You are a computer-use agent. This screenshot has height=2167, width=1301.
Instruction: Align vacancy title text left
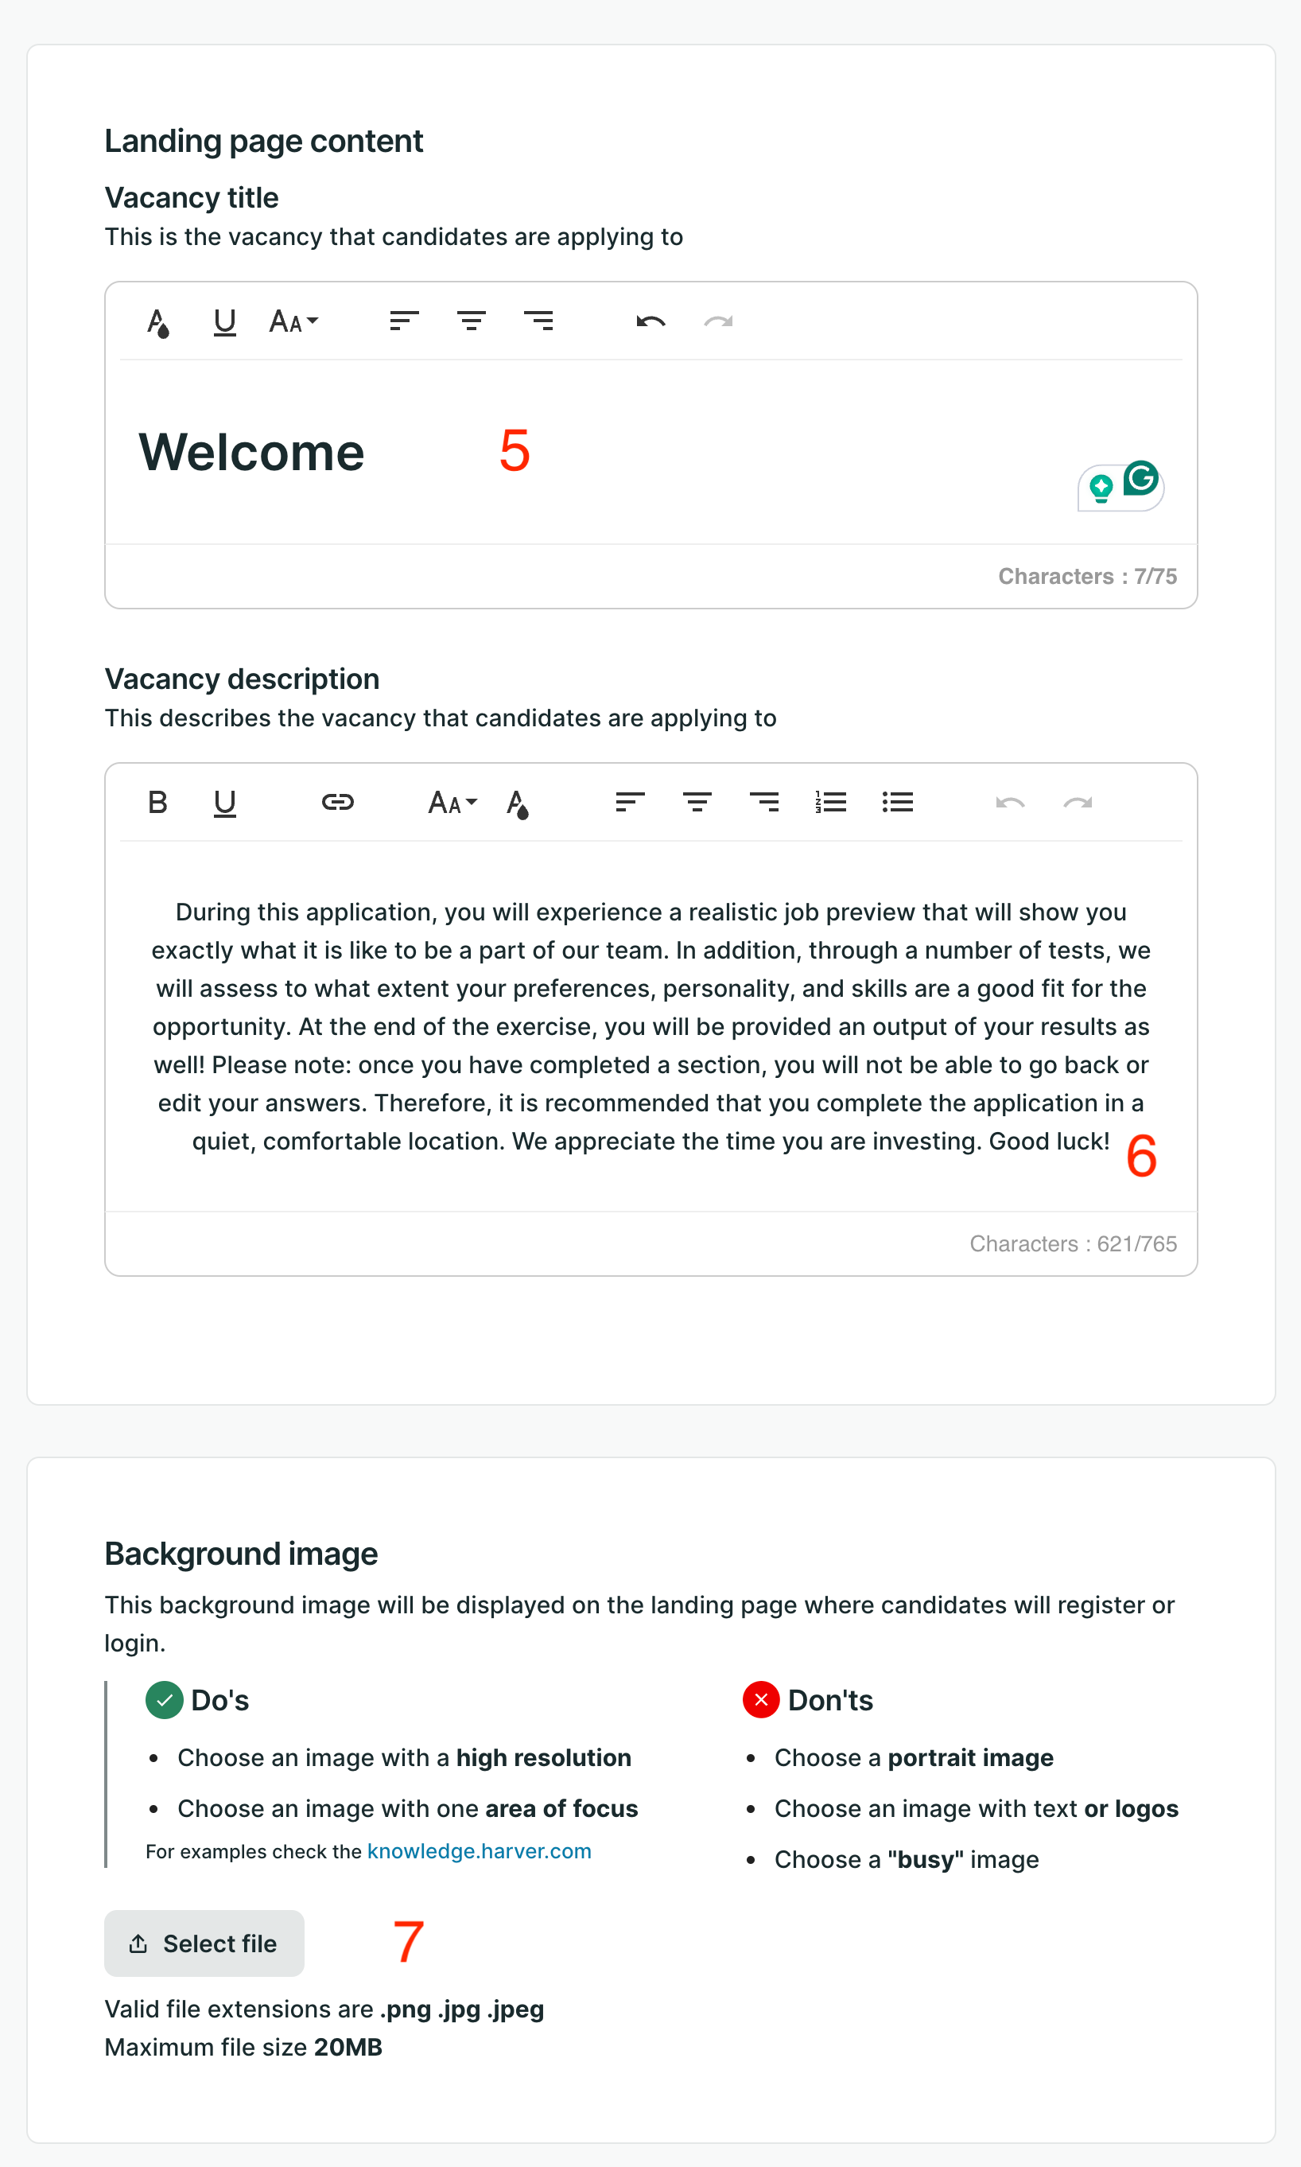404,321
